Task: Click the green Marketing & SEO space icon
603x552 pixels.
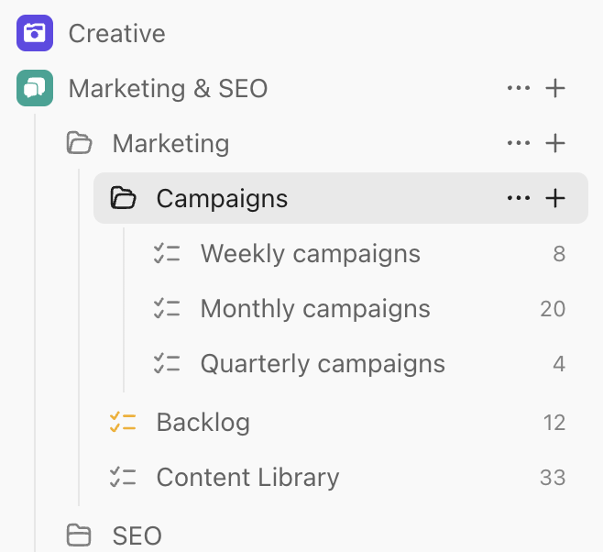Action: pos(35,88)
